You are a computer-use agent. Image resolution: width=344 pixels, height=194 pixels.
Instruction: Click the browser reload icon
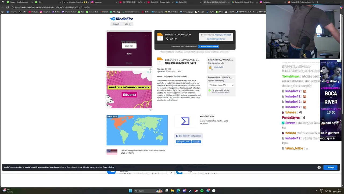(x=8, y=7)
